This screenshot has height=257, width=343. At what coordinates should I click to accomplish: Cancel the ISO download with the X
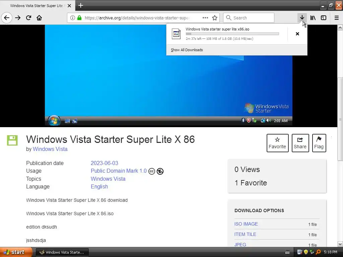pyautogui.click(x=297, y=34)
